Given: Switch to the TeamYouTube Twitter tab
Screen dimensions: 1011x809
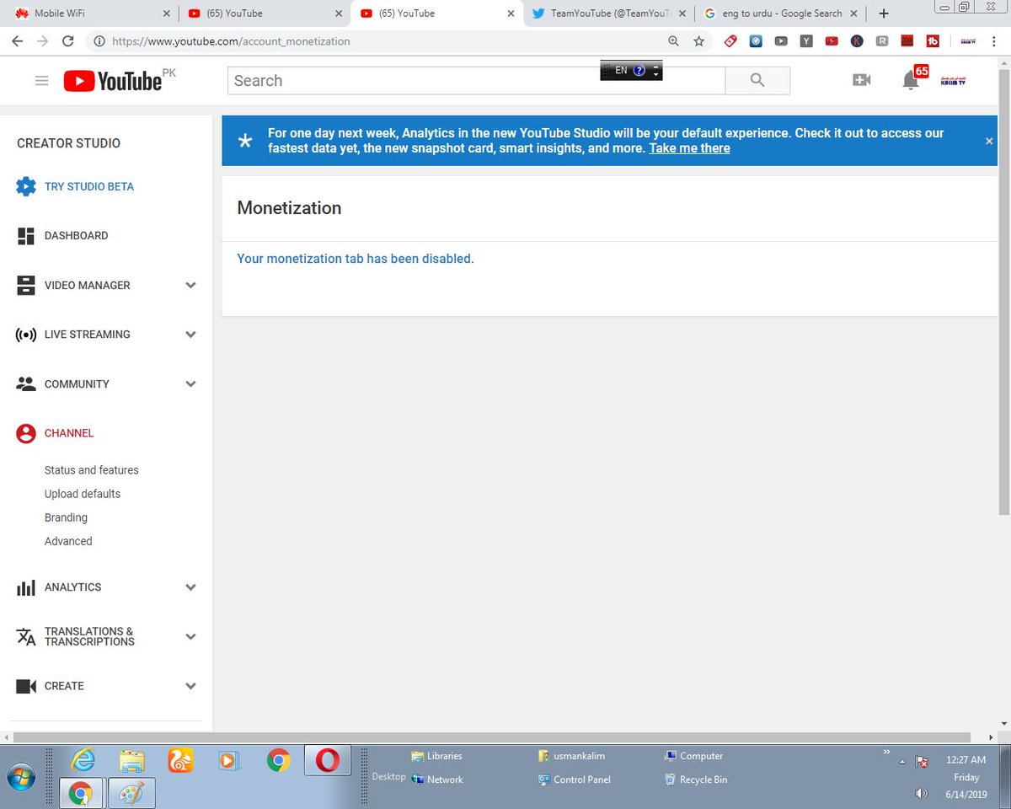Looking at the screenshot, I should pos(608,13).
